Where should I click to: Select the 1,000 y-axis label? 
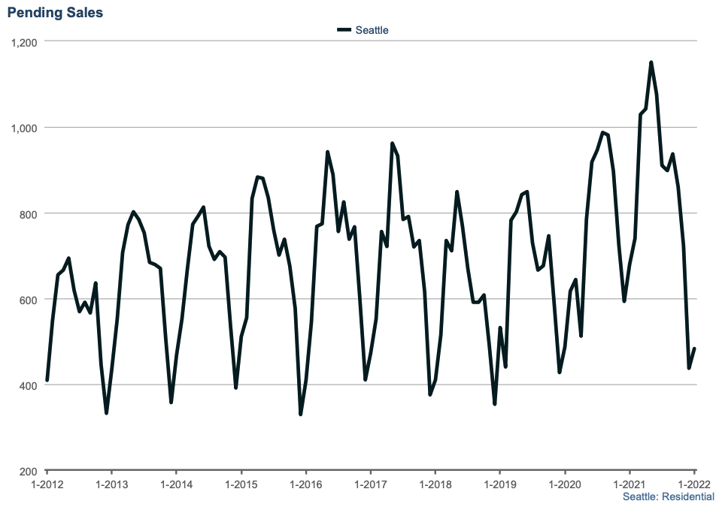coord(24,128)
